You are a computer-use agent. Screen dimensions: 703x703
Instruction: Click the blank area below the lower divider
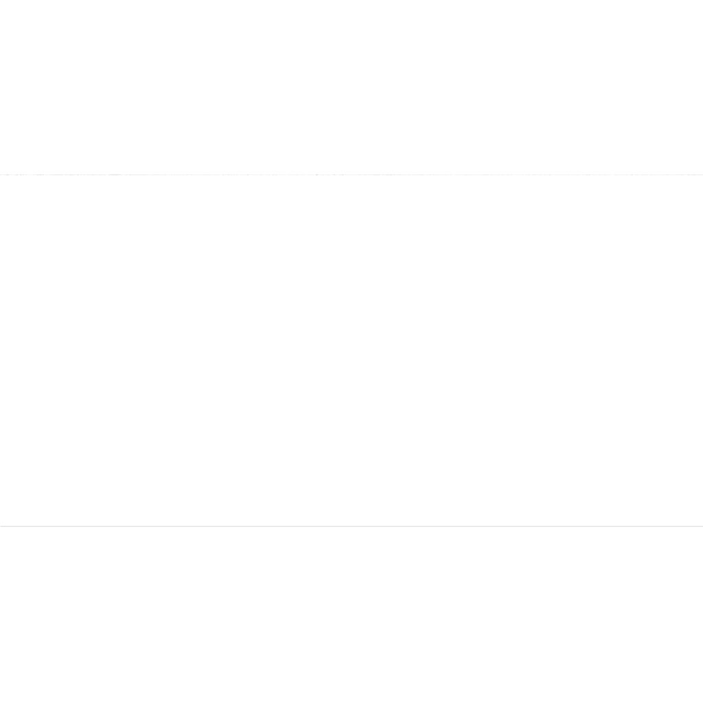pos(351,615)
